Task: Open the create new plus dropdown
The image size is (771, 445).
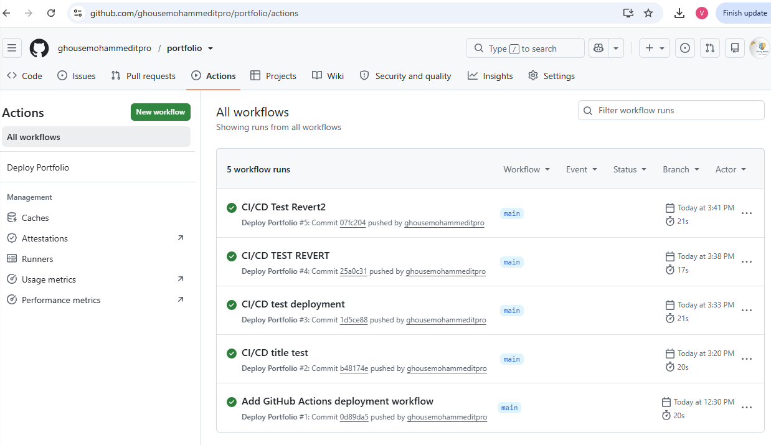Action: point(655,48)
